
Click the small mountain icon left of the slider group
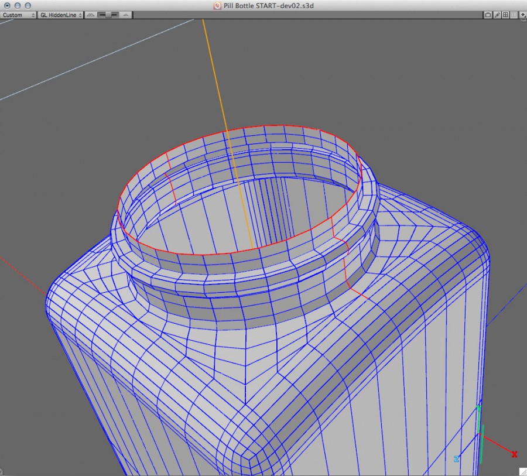coord(91,15)
